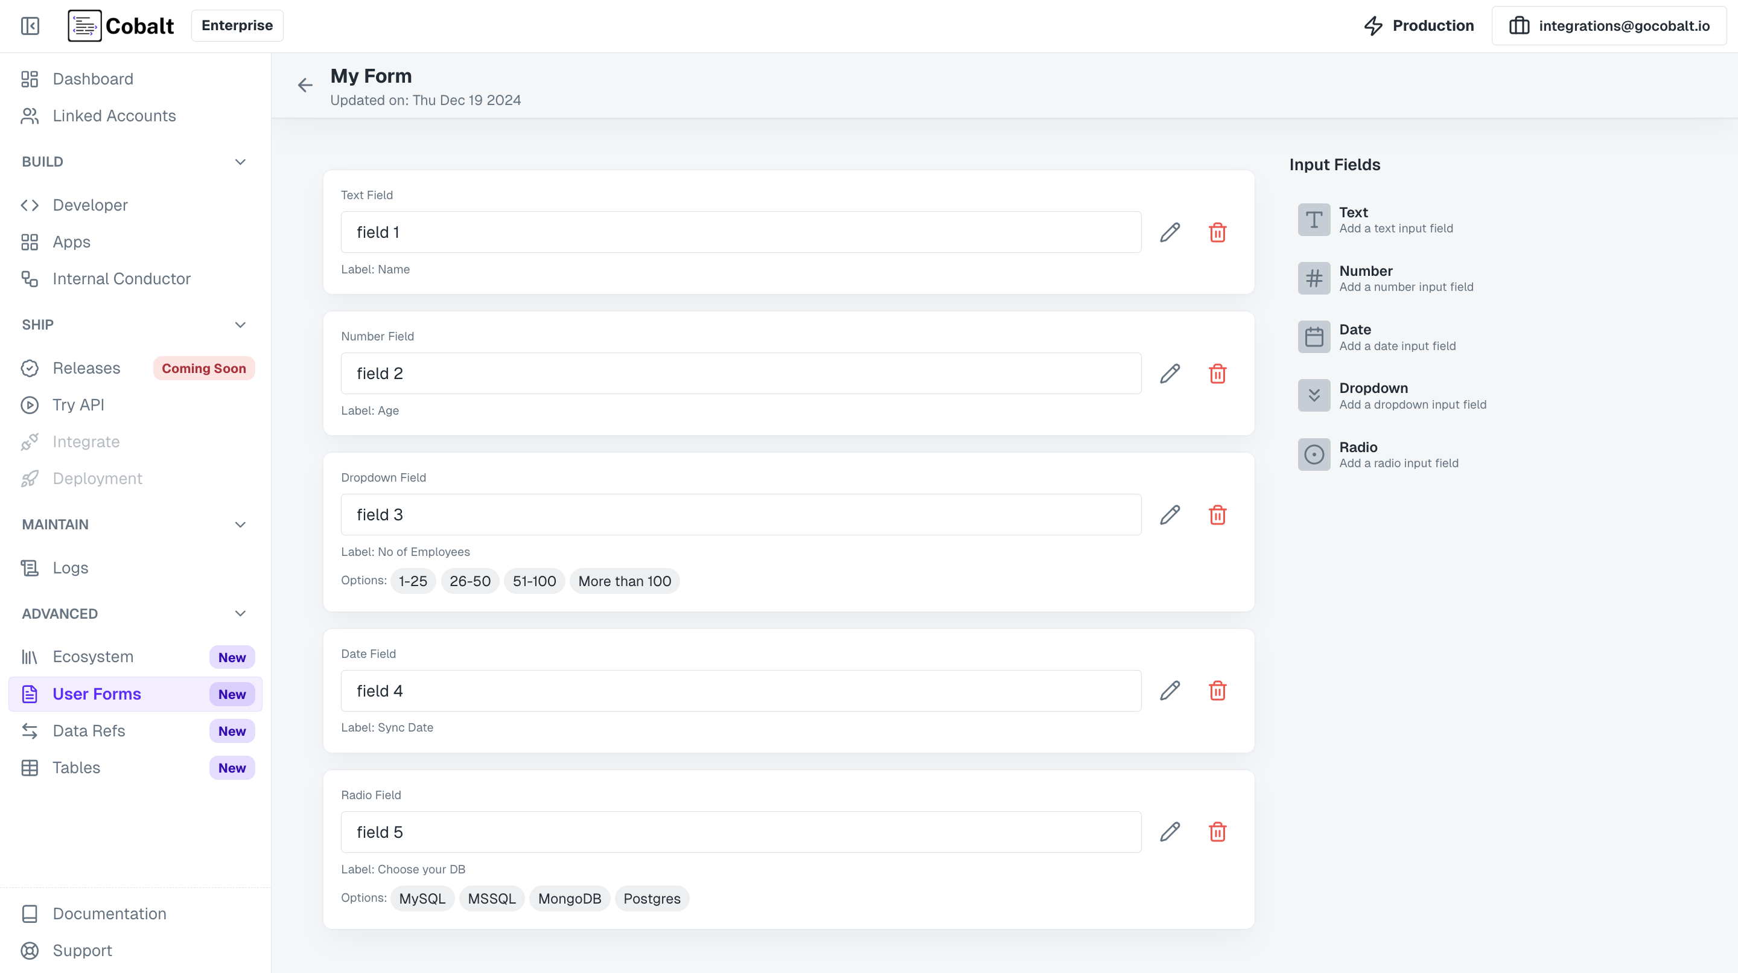Expand the ADVANCED section

pyautogui.click(x=240, y=613)
